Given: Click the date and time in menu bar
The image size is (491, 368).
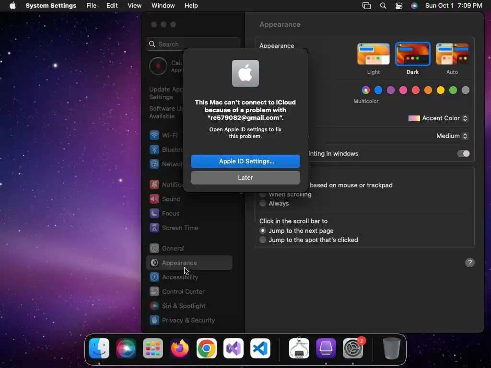Looking at the screenshot, I should pos(454,6).
